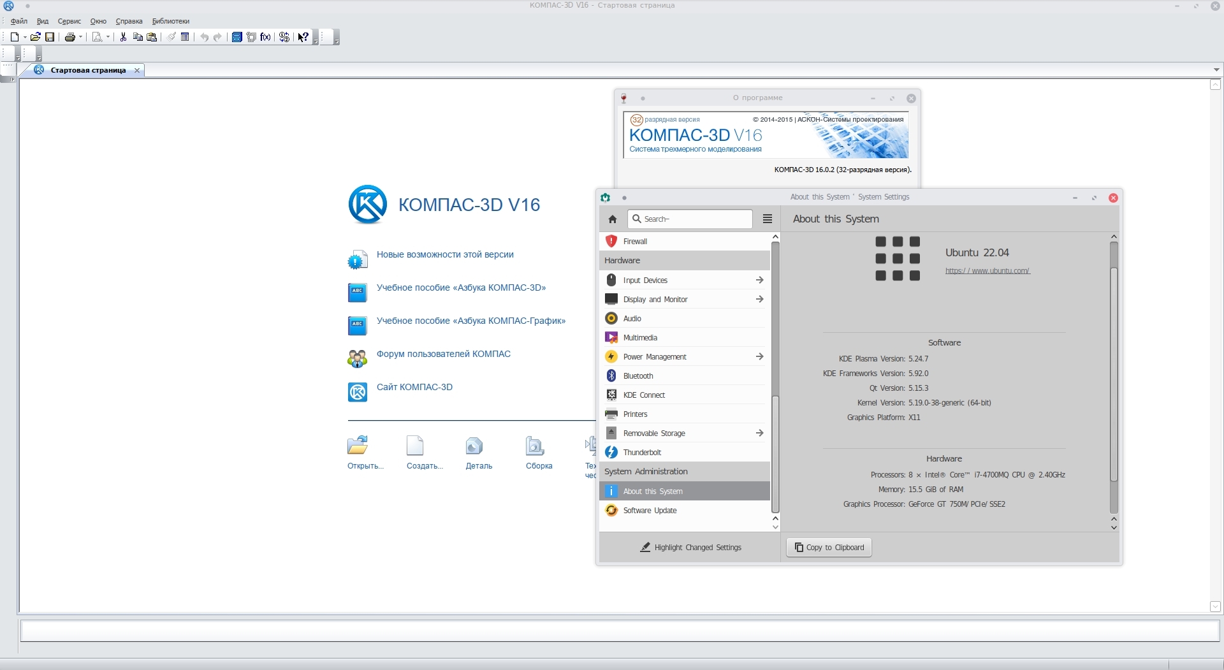The width and height of the screenshot is (1224, 670).
Task: Click the Copy icon in toolbar
Action: [x=138, y=37]
